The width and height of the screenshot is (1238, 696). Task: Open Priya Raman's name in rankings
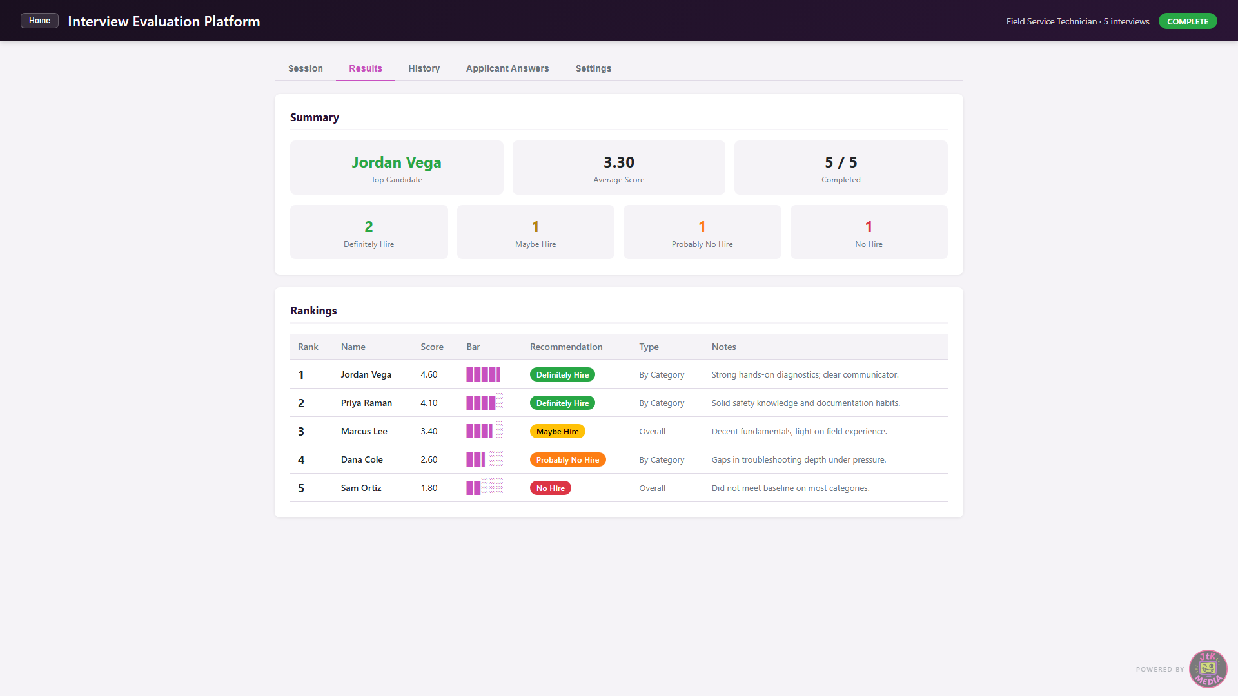[x=366, y=403]
